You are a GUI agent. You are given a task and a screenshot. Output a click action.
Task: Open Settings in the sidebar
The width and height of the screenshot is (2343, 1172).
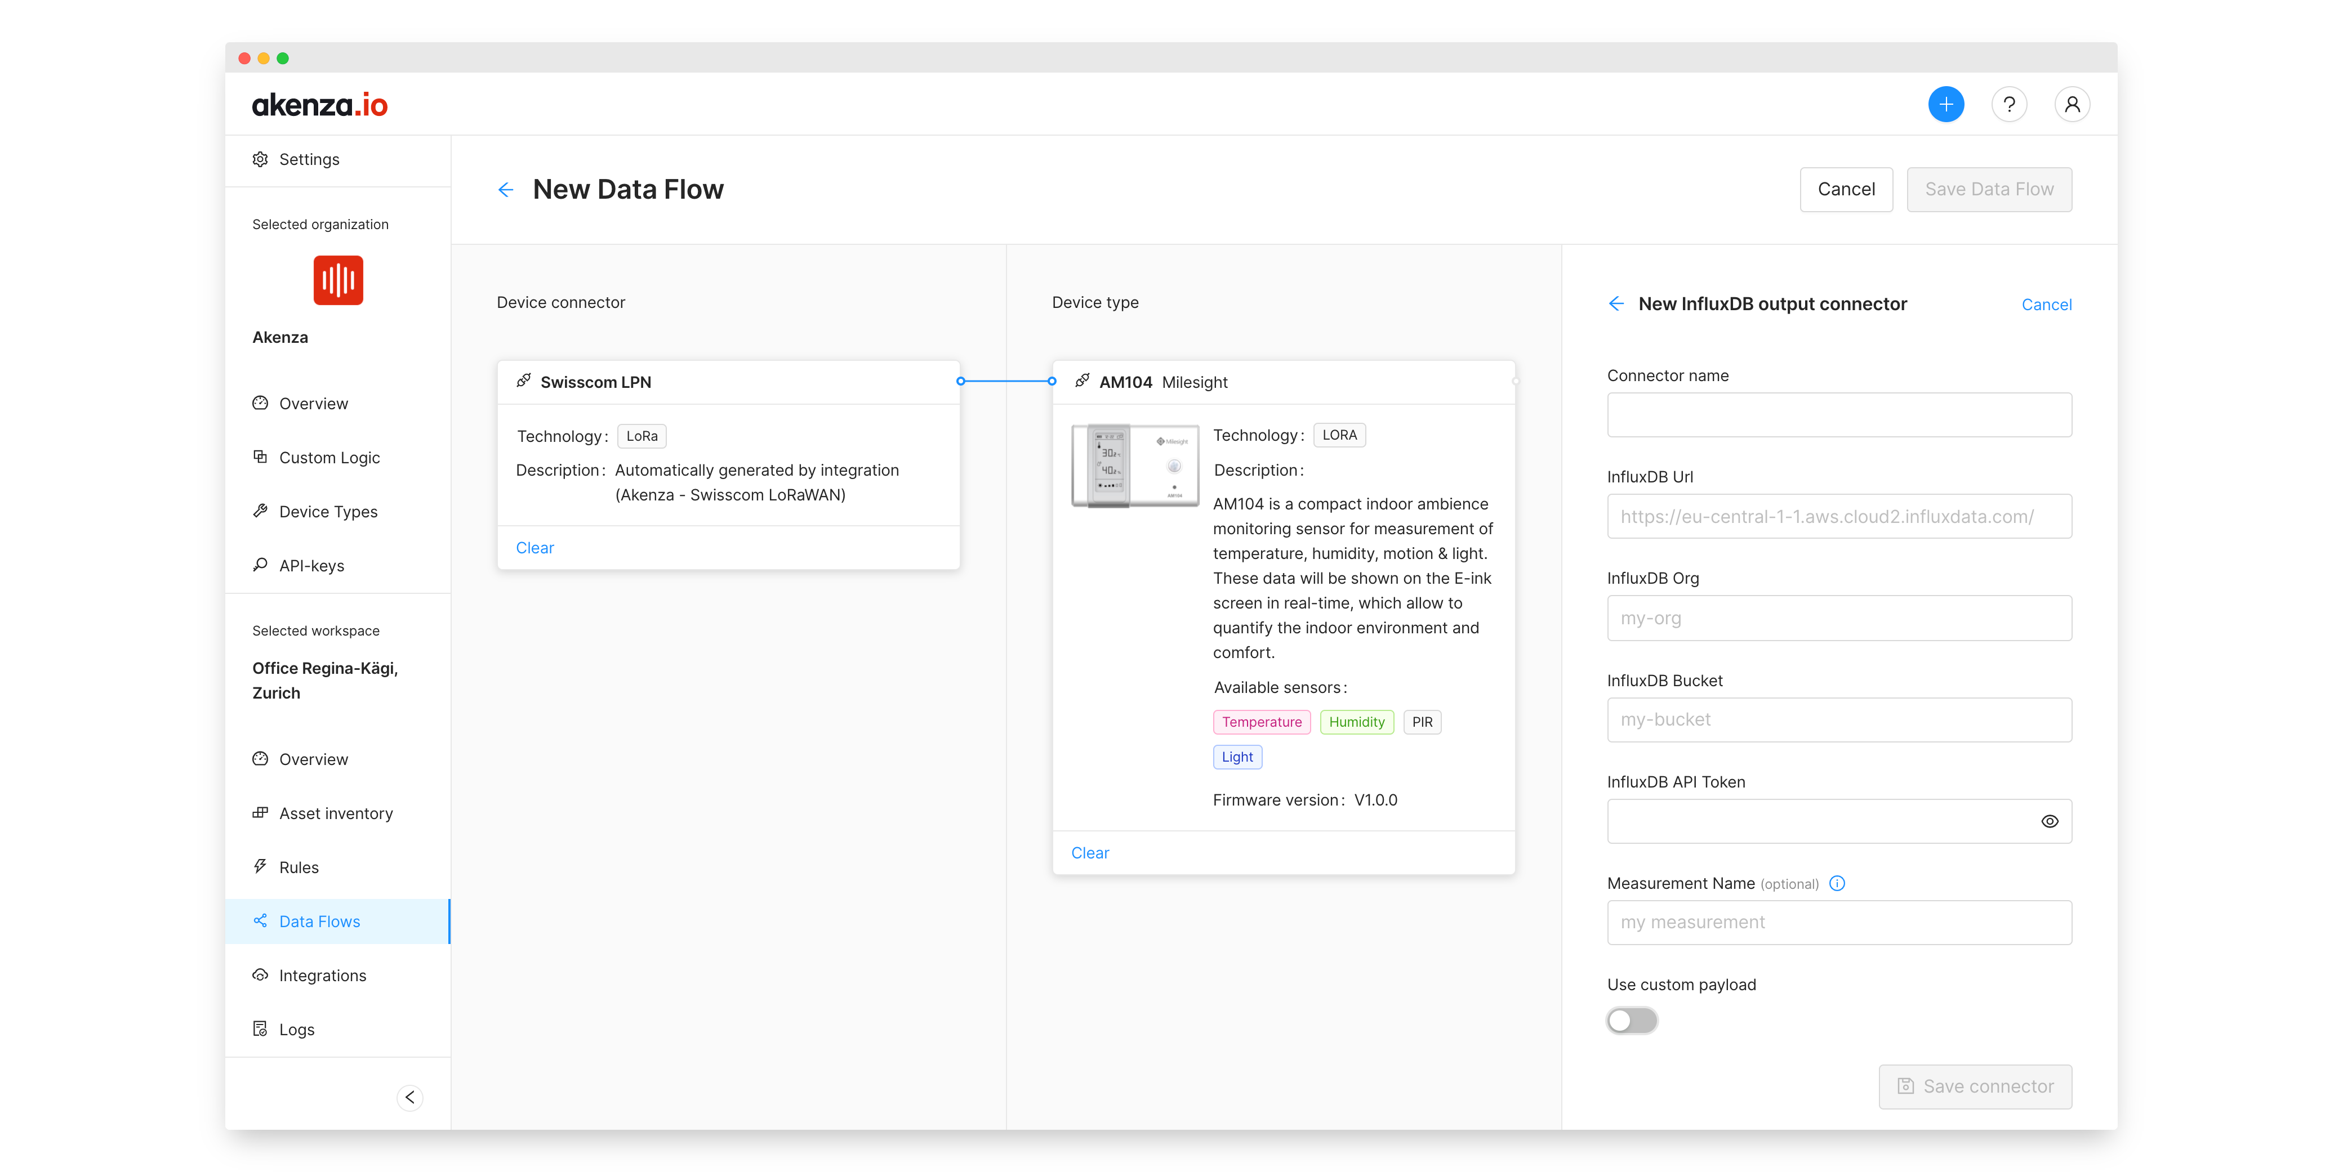[337, 159]
